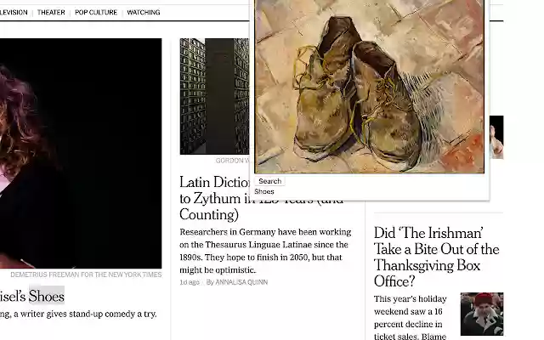Click the highlighted word 'Shoes' in headline

pos(47,297)
